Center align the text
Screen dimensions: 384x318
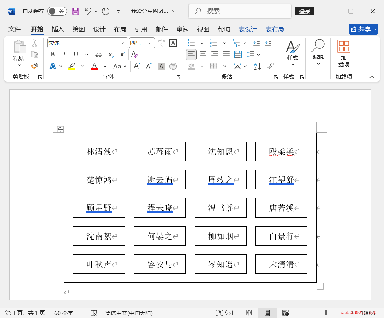tap(203, 55)
